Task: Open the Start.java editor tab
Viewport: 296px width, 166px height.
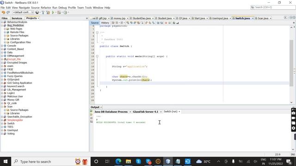Action: click(x=199, y=18)
